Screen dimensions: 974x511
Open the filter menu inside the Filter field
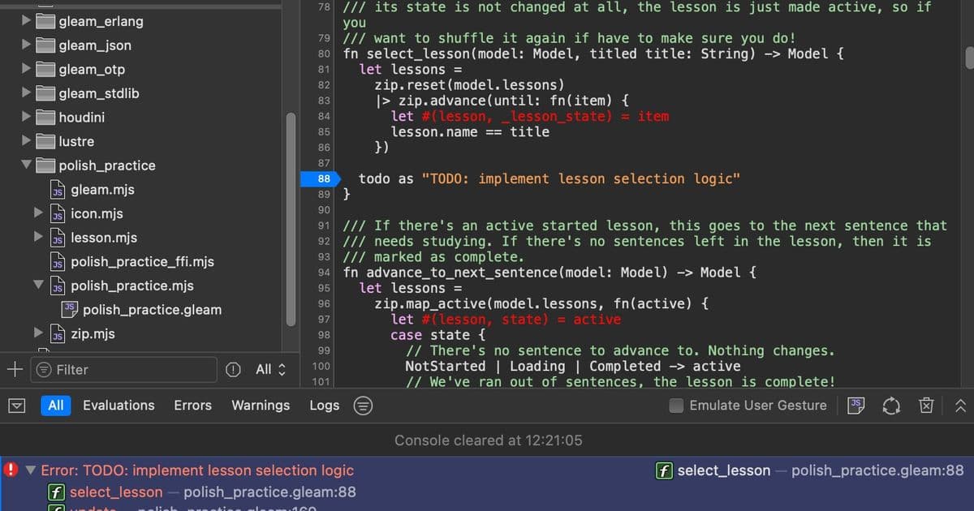pos(50,369)
